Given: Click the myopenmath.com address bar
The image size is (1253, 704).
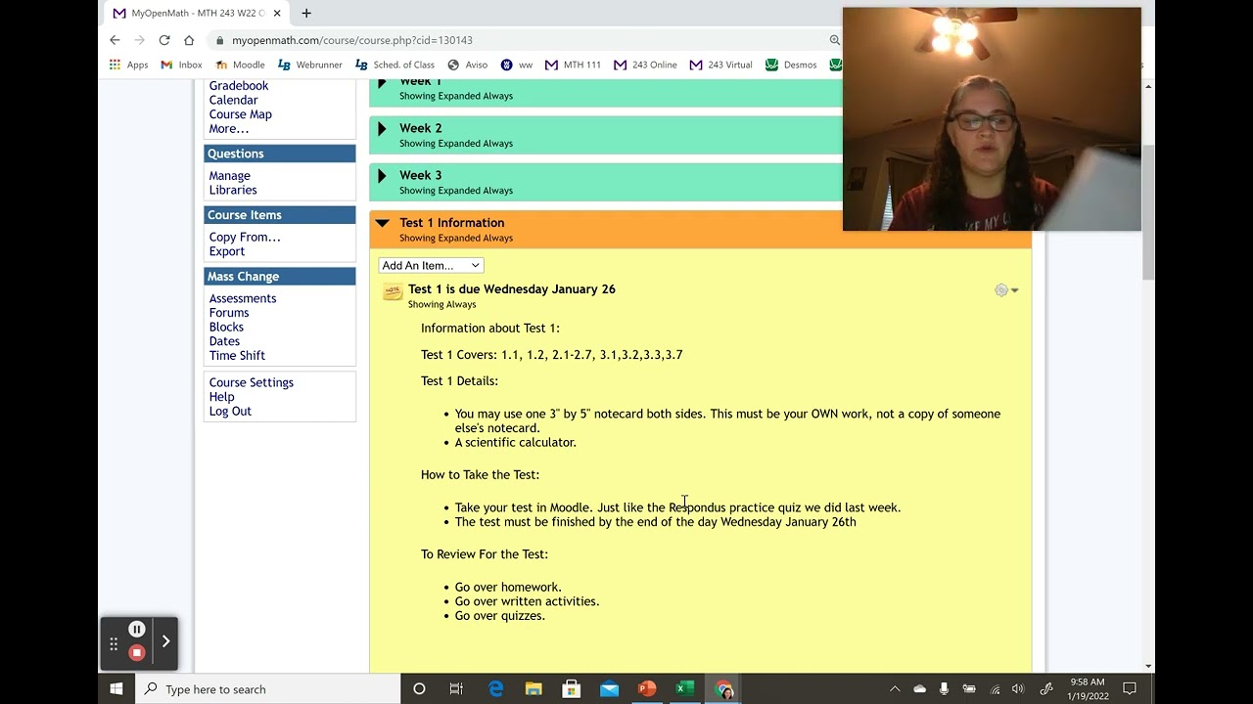Looking at the screenshot, I should click(x=351, y=40).
